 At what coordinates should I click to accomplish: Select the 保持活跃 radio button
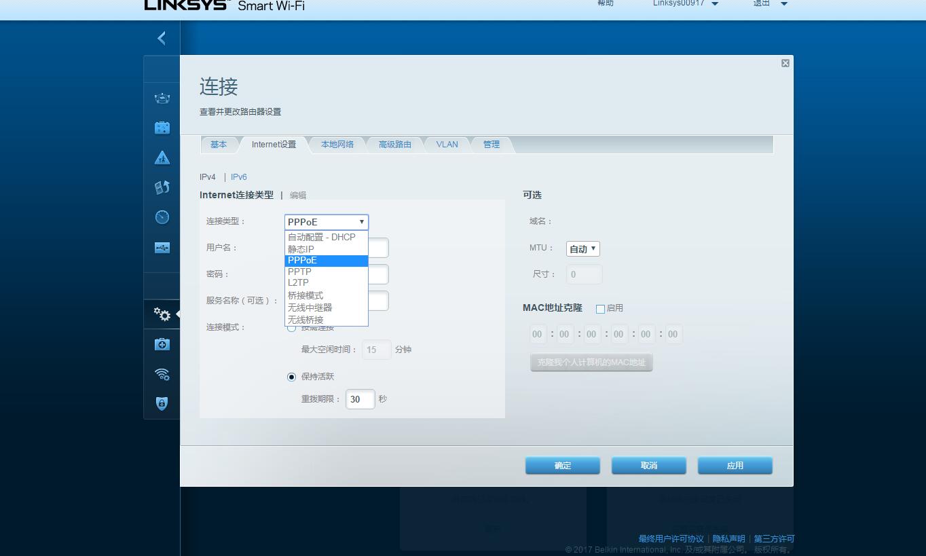tap(291, 377)
